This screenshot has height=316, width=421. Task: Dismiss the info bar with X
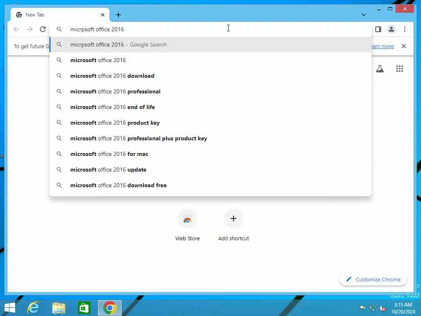[x=404, y=46]
